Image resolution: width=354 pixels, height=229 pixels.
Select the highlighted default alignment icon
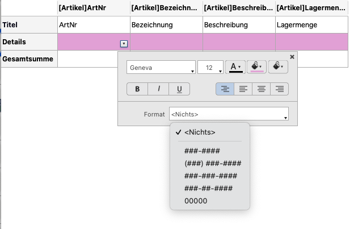pos(225,89)
